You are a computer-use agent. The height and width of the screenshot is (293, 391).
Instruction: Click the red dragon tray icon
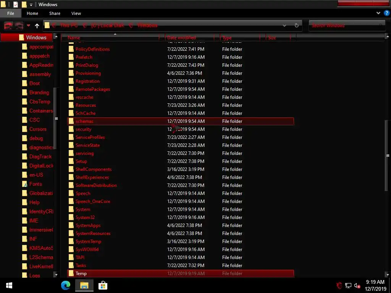click(x=339, y=285)
